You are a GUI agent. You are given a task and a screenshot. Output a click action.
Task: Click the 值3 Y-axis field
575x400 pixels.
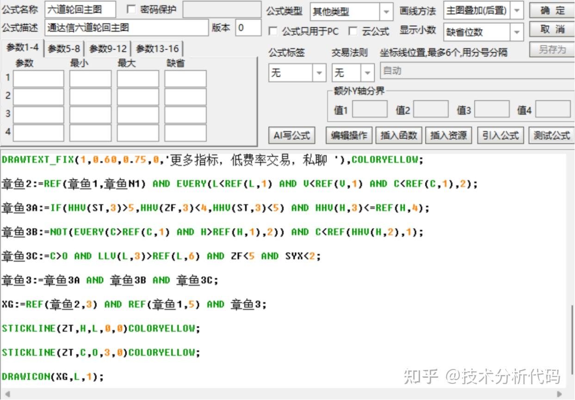pyautogui.click(x=492, y=110)
